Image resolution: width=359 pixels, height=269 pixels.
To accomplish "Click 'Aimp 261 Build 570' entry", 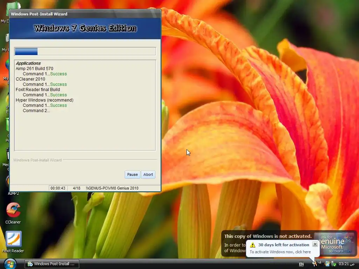I will (34, 69).
